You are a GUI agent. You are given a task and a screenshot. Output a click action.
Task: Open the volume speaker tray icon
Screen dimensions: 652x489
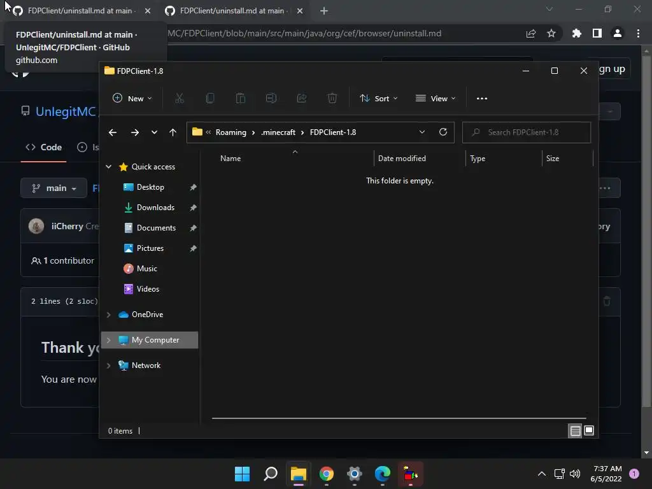click(x=575, y=474)
